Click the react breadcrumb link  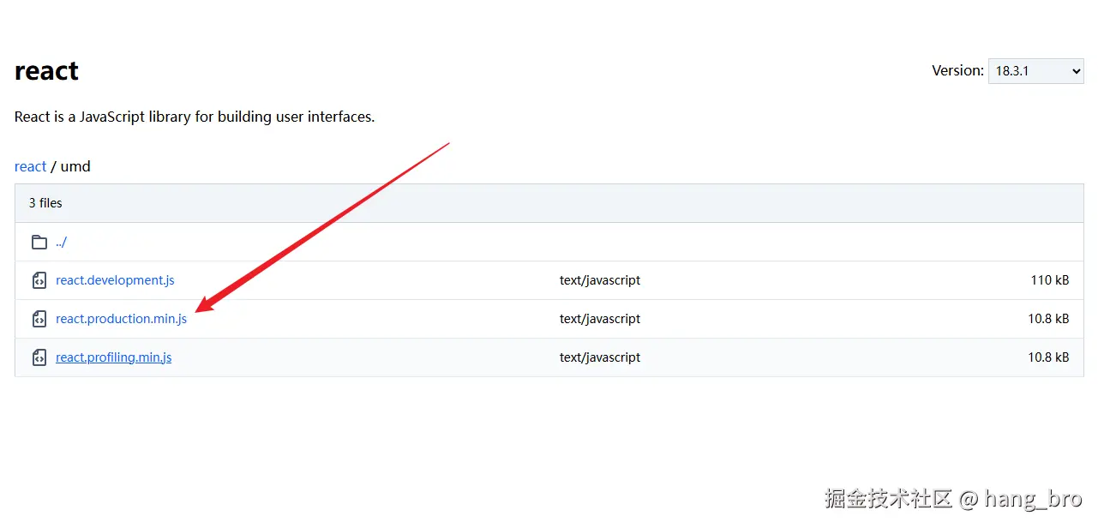point(30,166)
